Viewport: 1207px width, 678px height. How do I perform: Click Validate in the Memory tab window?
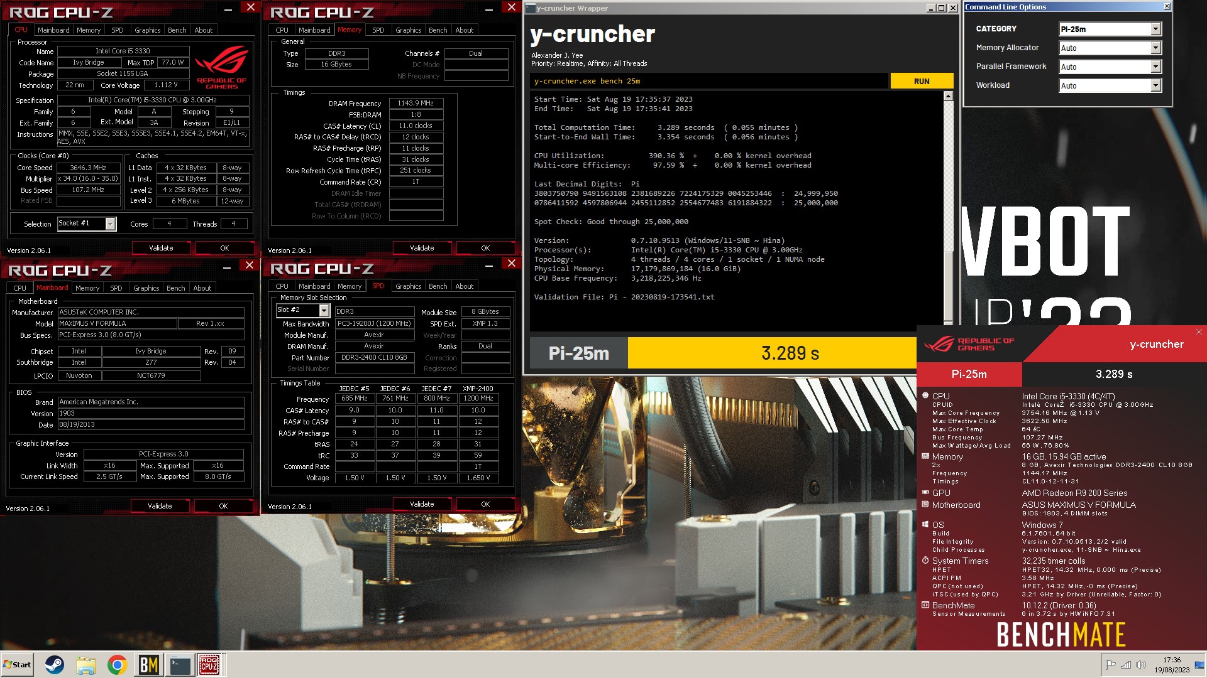(x=422, y=248)
